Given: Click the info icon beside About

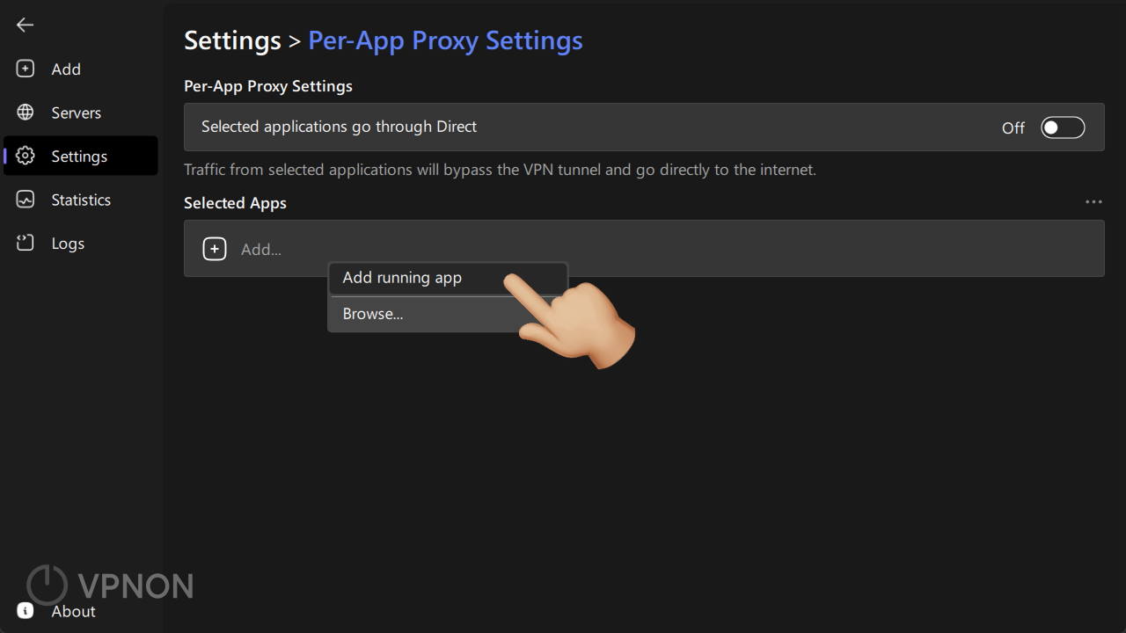Looking at the screenshot, I should click(25, 610).
